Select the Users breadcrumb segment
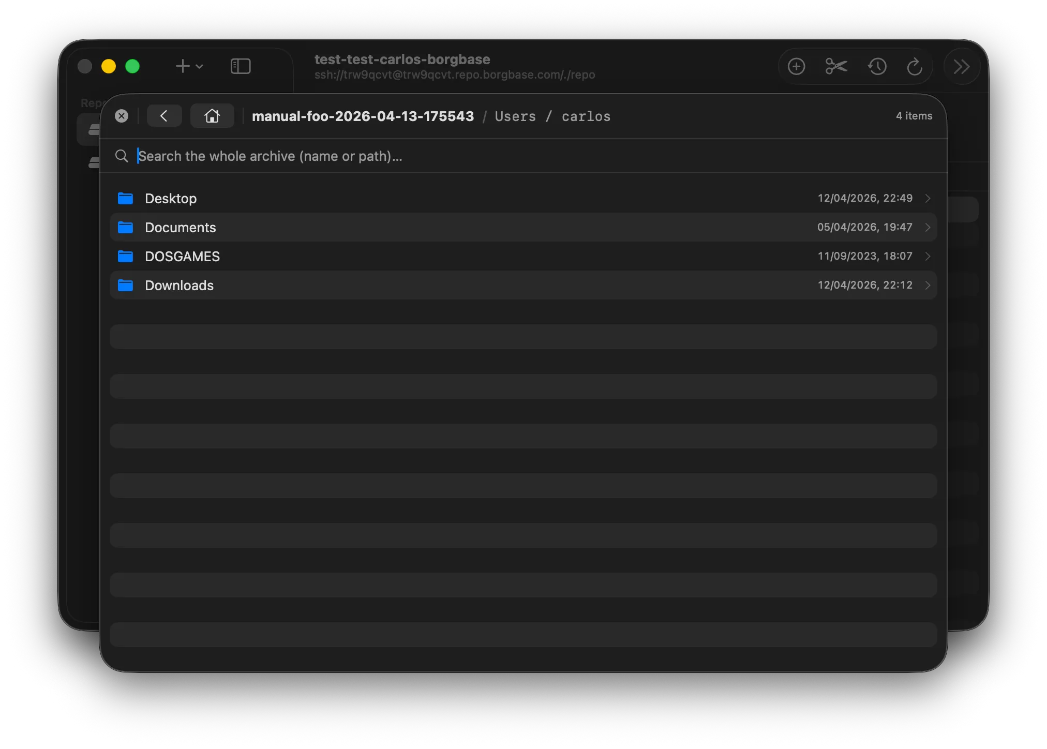1047x749 pixels. (x=515, y=116)
